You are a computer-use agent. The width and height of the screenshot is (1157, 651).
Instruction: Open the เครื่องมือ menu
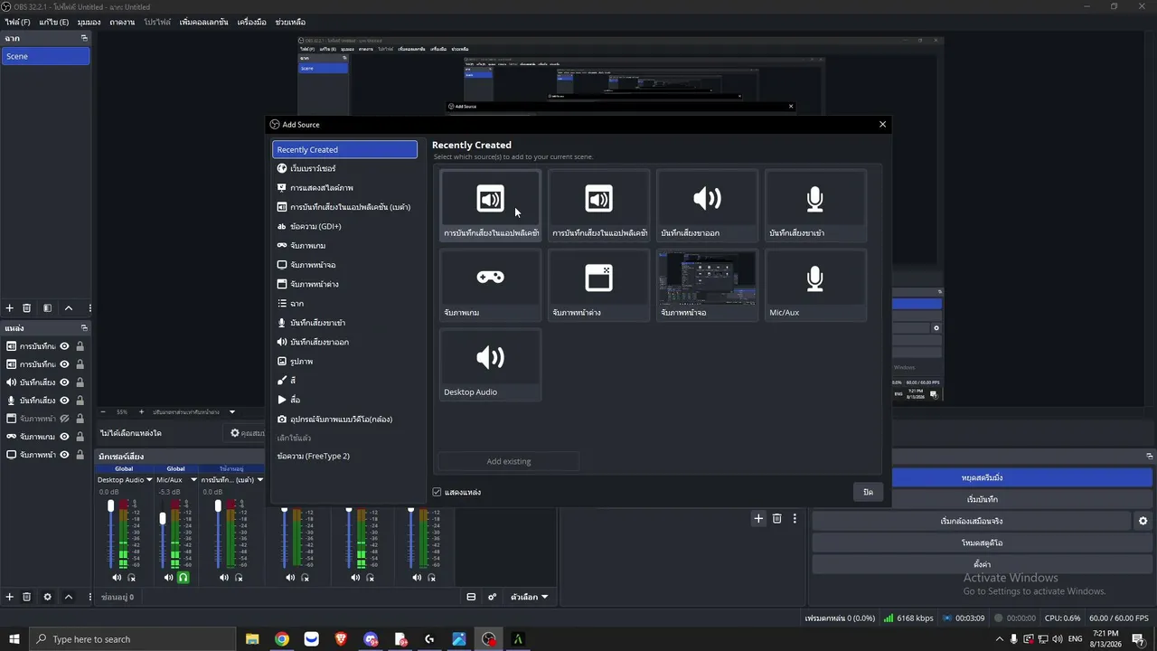pos(251,22)
